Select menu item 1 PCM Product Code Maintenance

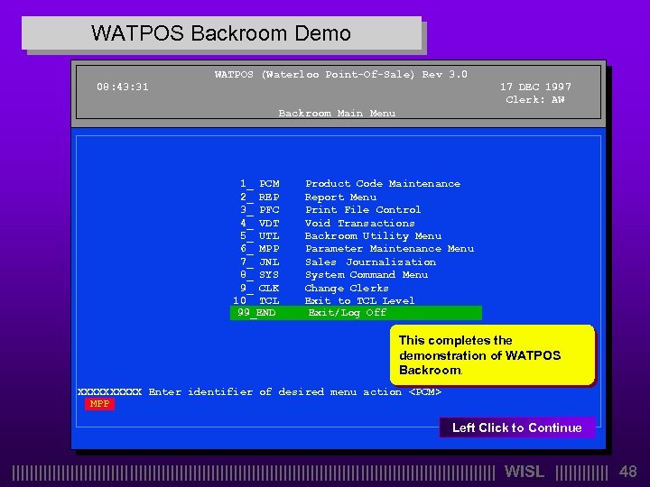point(350,184)
